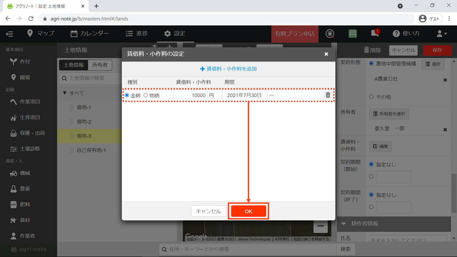Click the sidebar collapse arrow icon

[10, 34]
